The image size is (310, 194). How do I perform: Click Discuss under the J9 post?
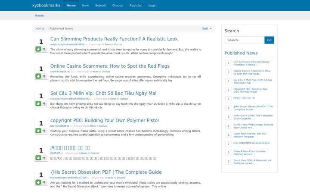95,153
